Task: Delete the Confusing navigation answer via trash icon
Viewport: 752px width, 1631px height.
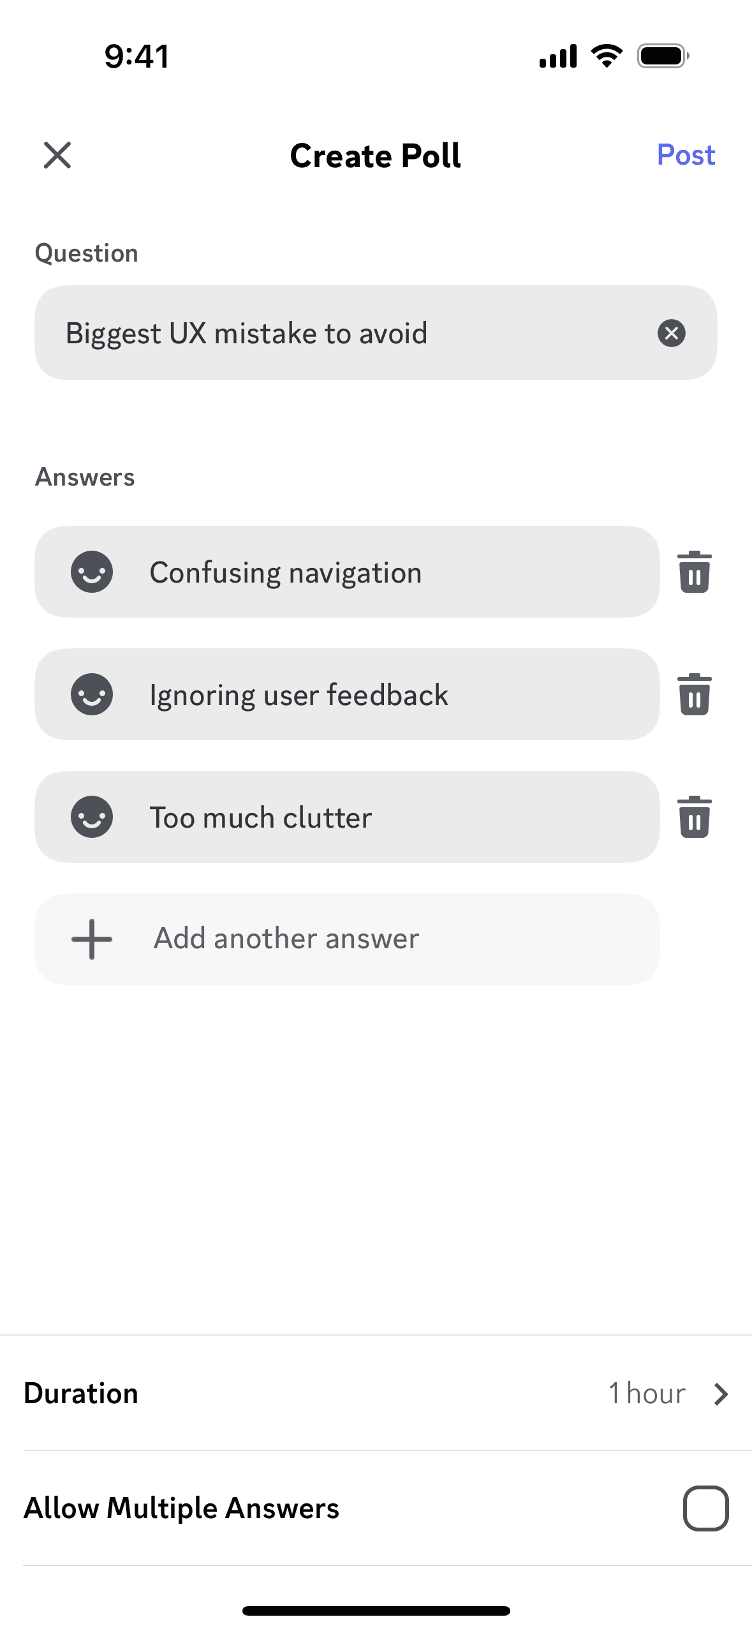Action: pyautogui.click(x=693, y=572)
